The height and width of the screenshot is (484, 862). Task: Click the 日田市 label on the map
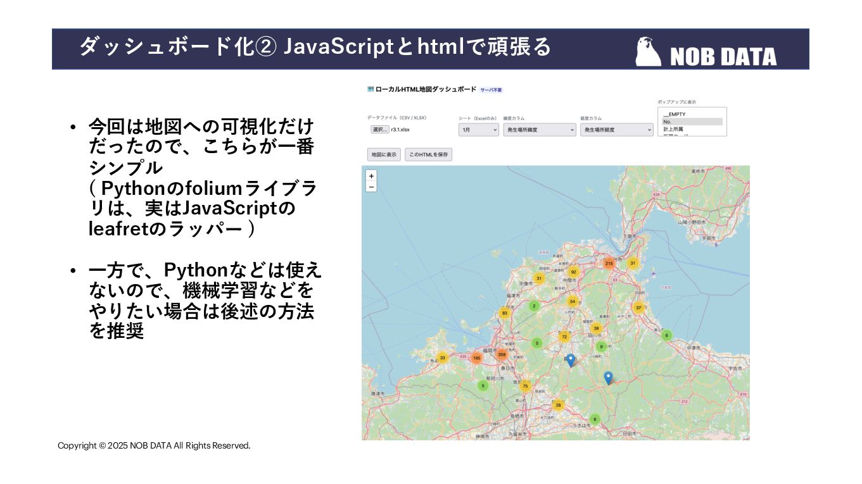click(x=629, y=434)
